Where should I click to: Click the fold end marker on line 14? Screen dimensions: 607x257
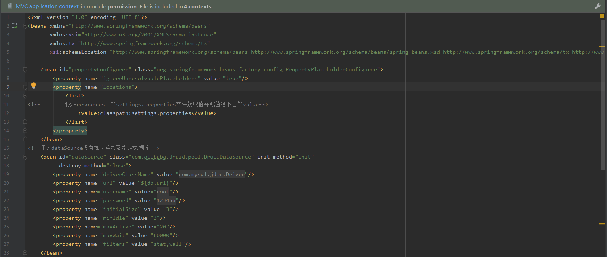(x=25, y=131)
